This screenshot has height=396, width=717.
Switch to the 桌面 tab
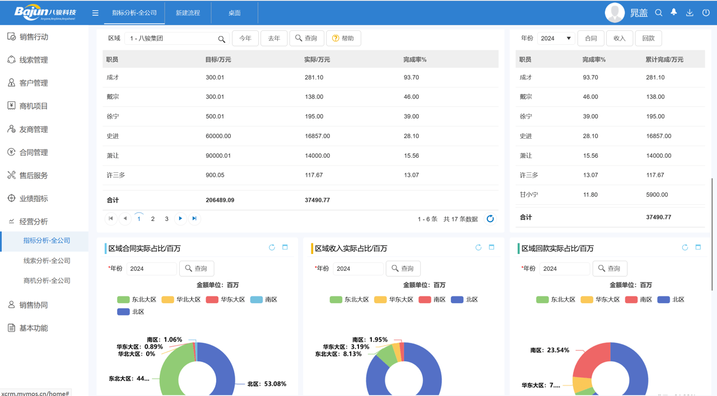pyautogui.click(x=234, y=12)
